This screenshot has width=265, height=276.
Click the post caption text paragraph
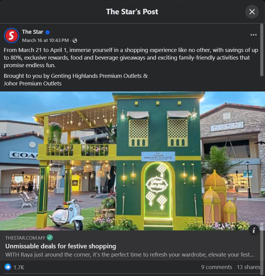(131, 57)
